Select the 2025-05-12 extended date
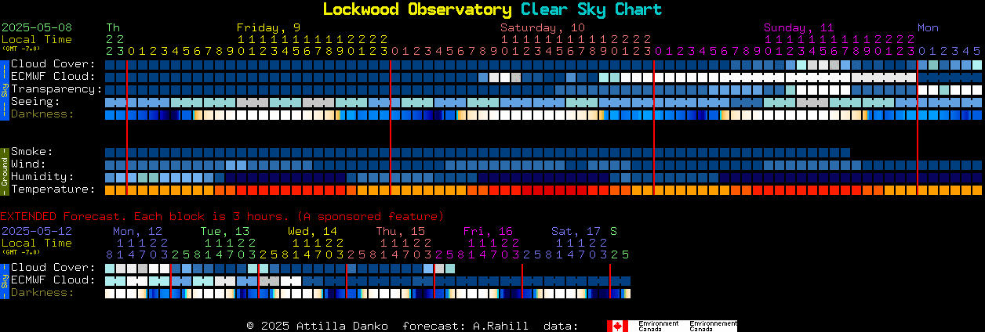This screenshot has width=985, height=332. 37,231
